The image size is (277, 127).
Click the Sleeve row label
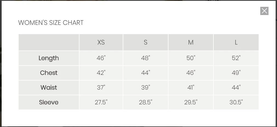coord(49,102)
